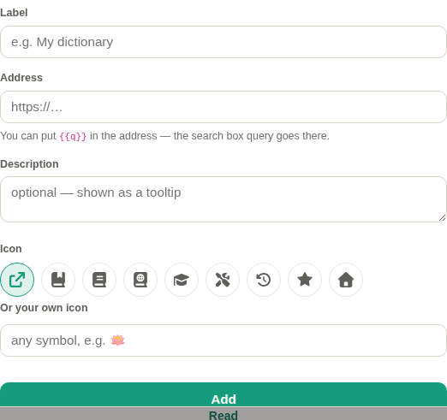The width and height of the screenshot is (447, 420).
Task: Choose the graduation cap icon
Action: [182, 280]
